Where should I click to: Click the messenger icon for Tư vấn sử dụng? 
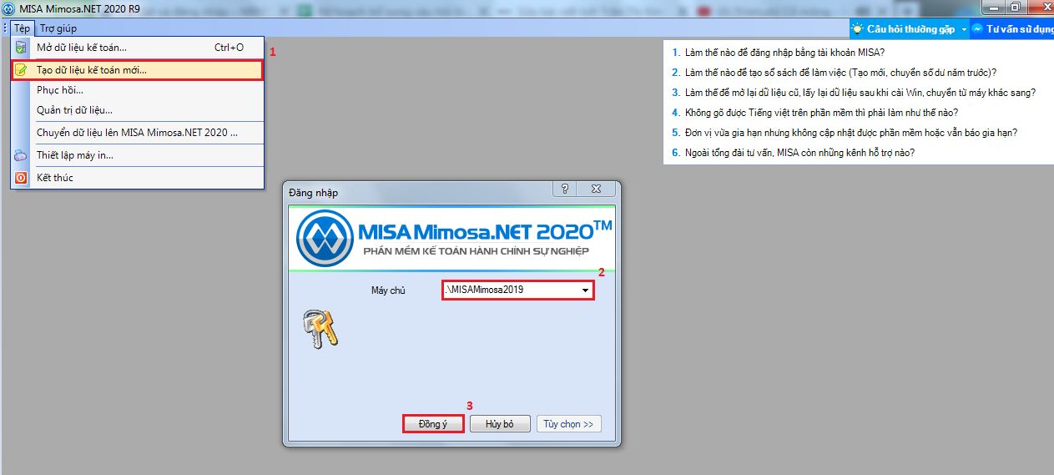tap(976, 28)
